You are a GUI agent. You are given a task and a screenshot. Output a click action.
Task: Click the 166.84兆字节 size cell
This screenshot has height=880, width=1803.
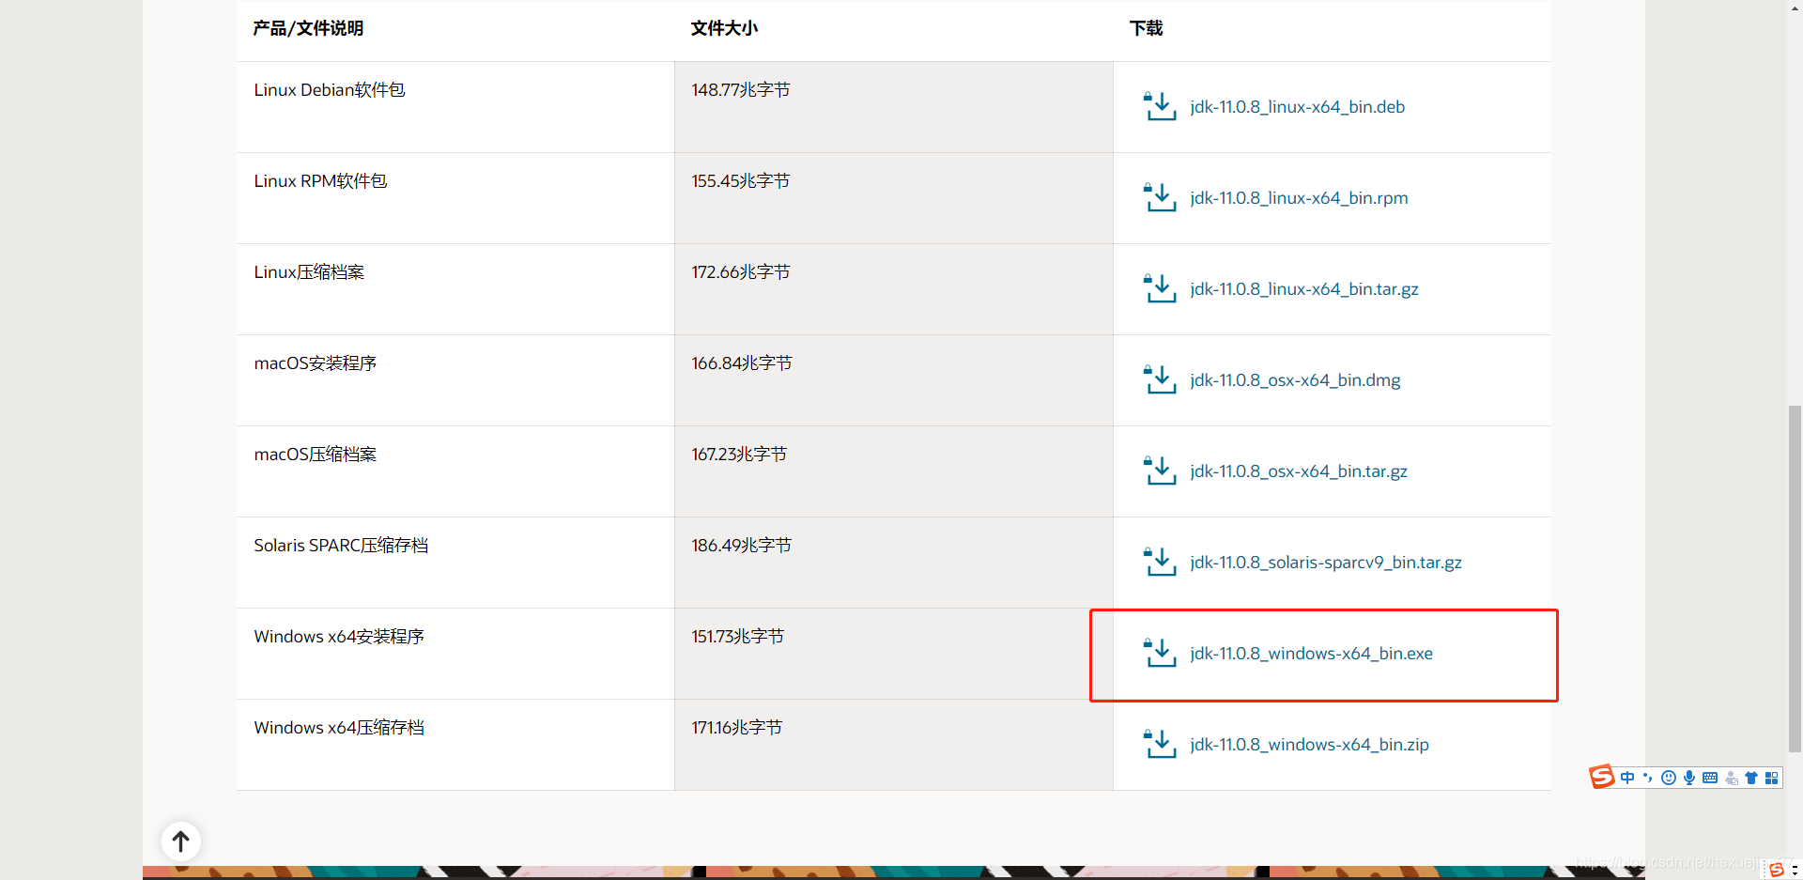point(894,380)
